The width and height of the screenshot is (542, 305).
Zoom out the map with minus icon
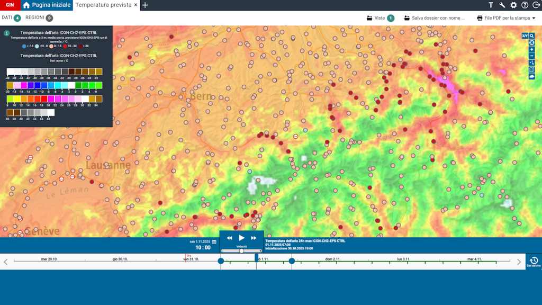tap(532, 56)
